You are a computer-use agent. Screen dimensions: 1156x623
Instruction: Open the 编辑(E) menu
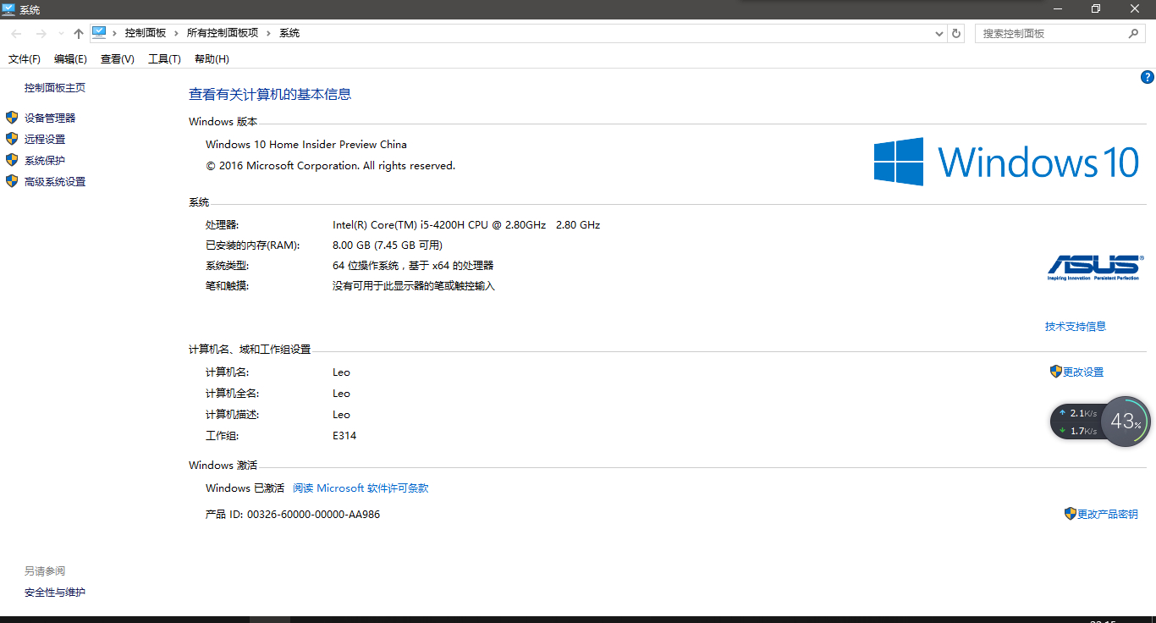70,58
